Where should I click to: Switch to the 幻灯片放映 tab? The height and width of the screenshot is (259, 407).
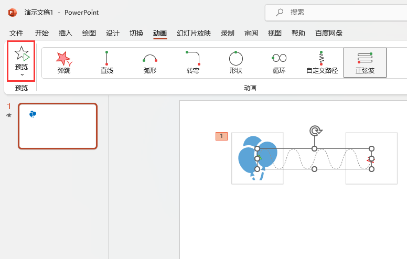pyautogui.click(x=194, y=33)
